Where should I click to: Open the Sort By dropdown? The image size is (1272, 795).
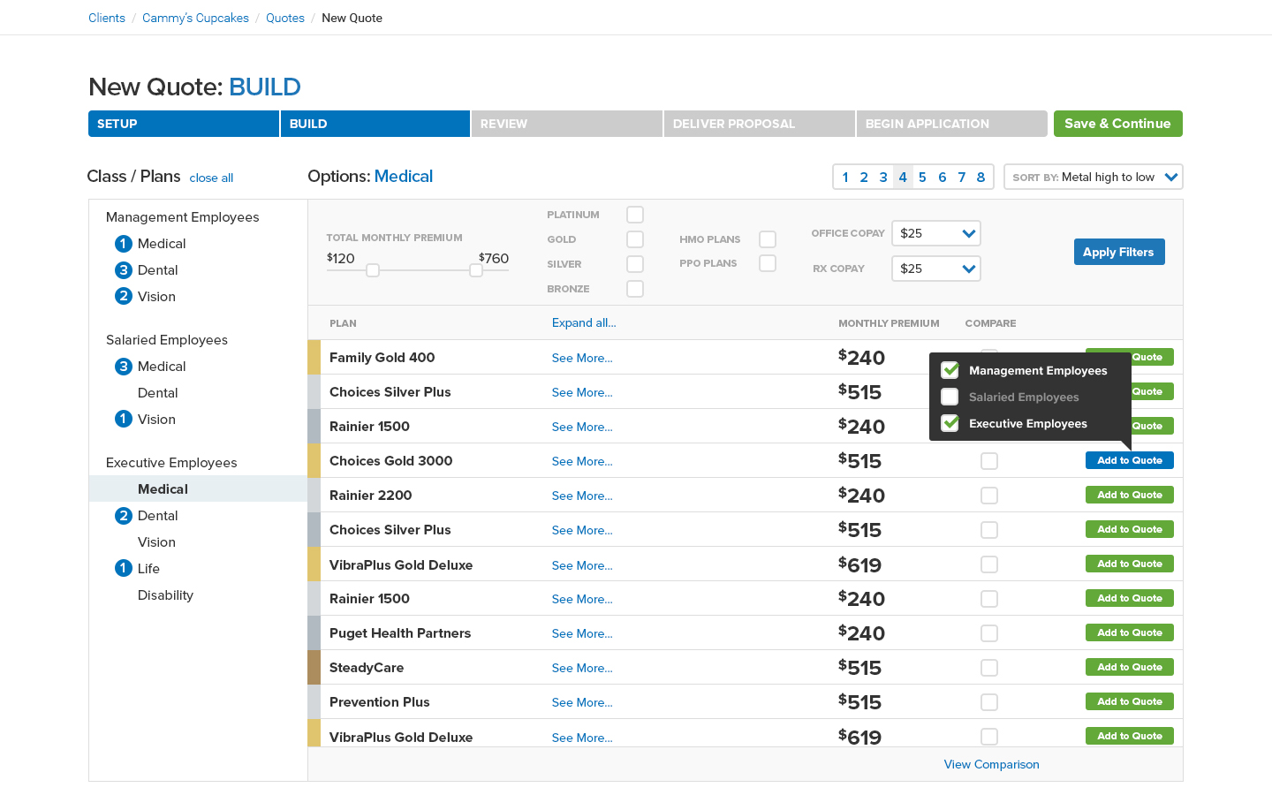pos(1094,177)
